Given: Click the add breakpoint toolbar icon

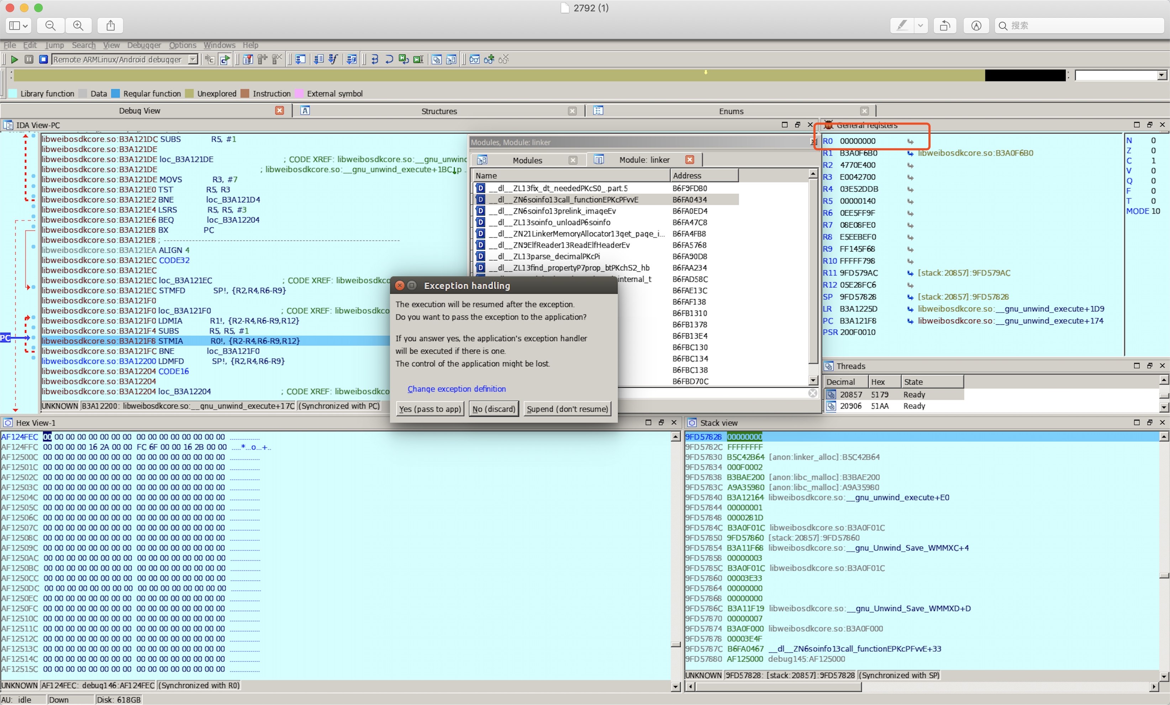Looking at the screenshot, I should pos(488,59).
